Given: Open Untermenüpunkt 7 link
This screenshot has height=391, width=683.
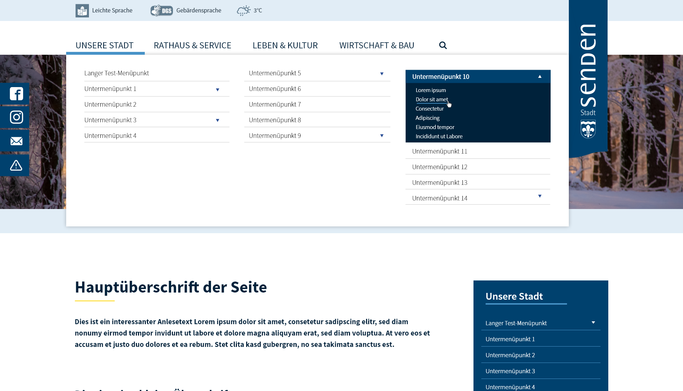Looking at the screenshot, I should [x=275, y=105].
